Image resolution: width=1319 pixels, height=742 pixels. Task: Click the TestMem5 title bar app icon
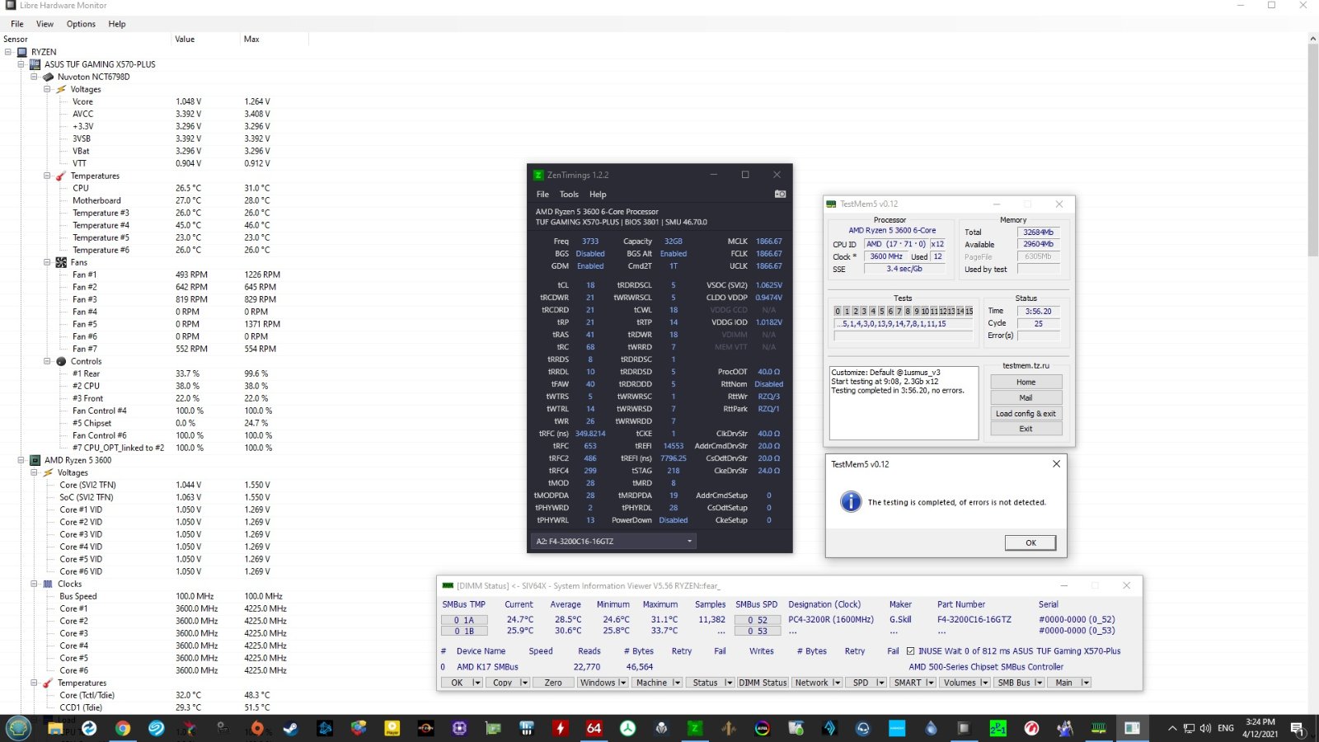coord(832,204)
